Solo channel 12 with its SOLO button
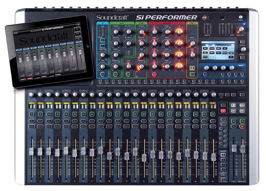Viewport: 266px width, 191px height. pyautogui.click(x=126, y=126)
